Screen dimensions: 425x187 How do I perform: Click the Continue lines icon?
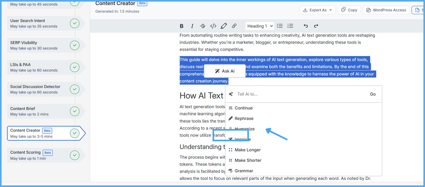230,108
